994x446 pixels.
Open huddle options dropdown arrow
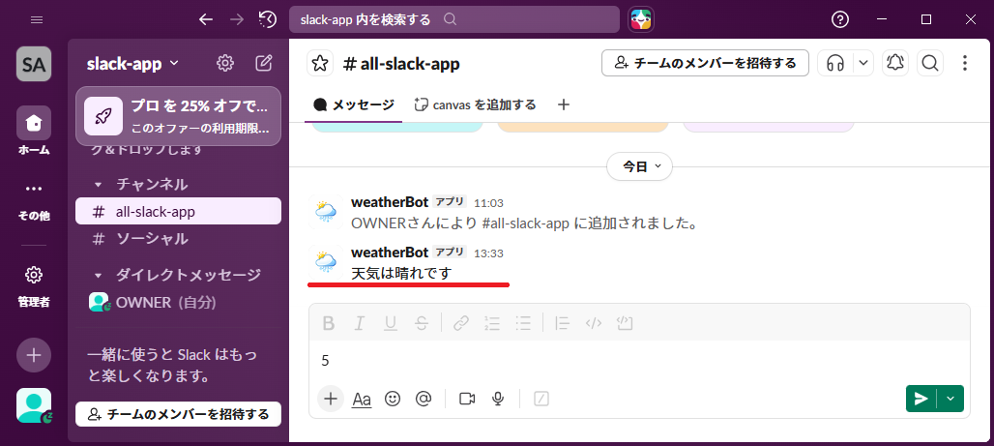pos(863,63)
